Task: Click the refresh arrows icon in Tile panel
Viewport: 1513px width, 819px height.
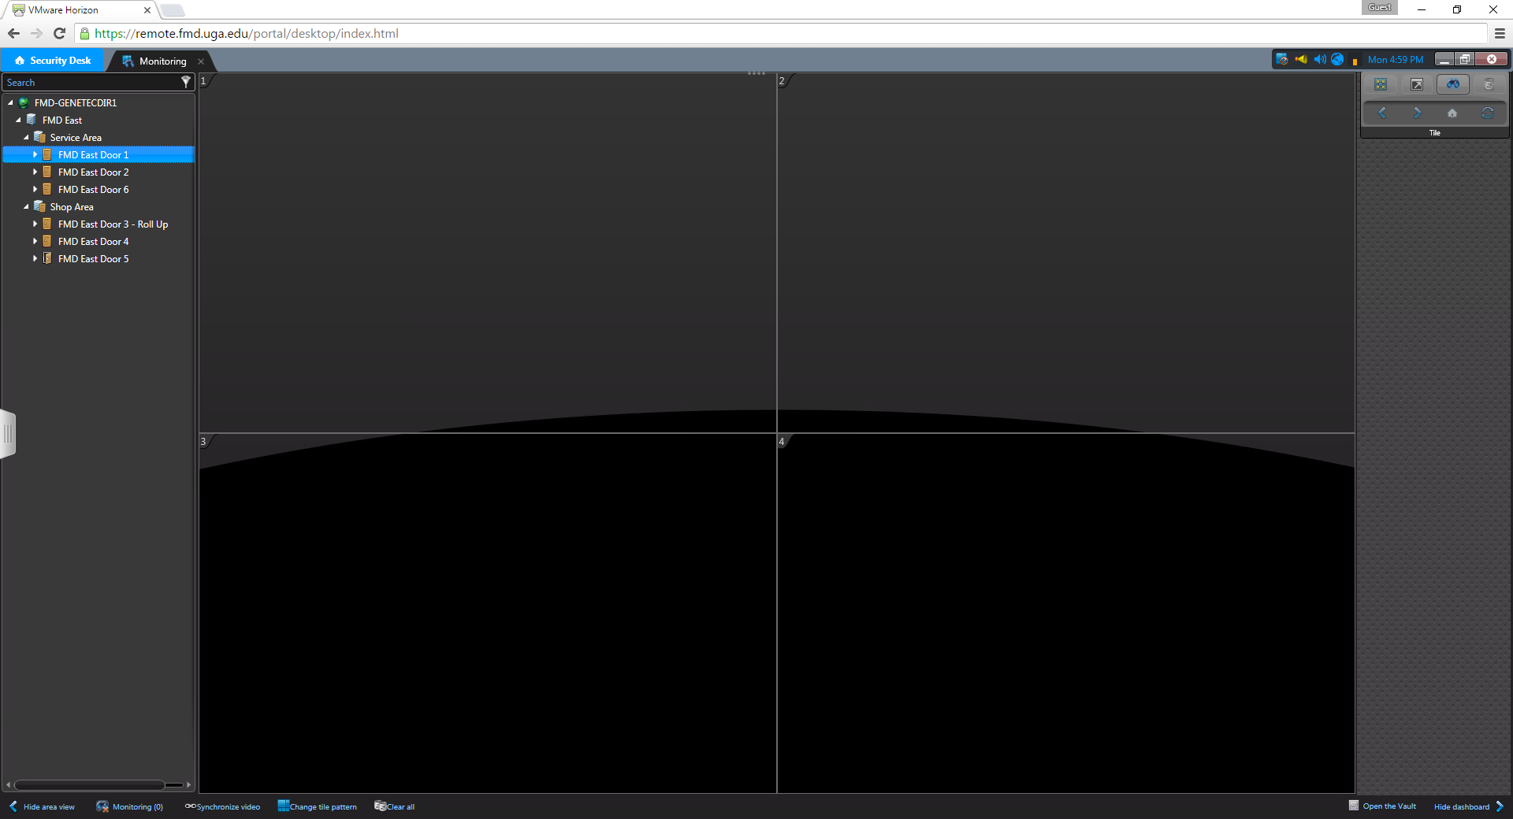Action: point(1487,113)
